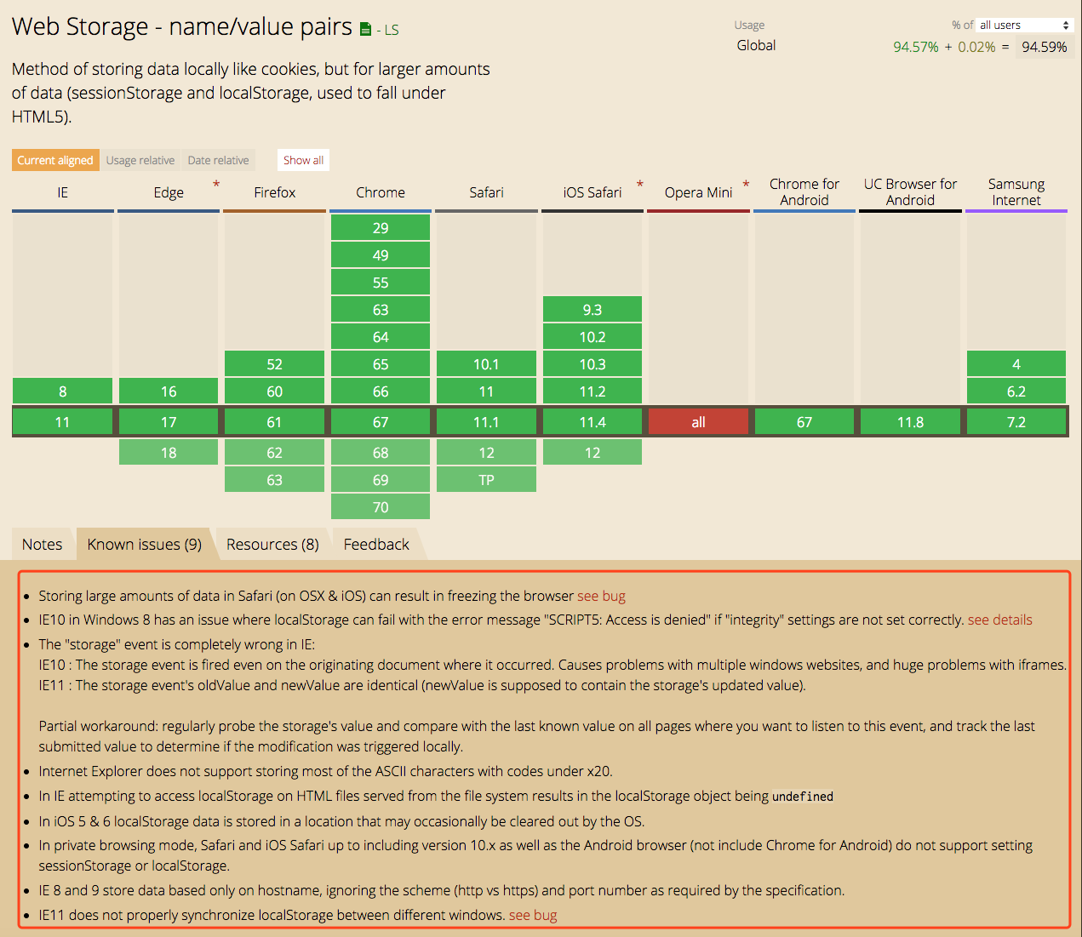Screen dimensions: 1082x937
Task: Select the Chrome version 66 cell
Action: click(381, 391)
